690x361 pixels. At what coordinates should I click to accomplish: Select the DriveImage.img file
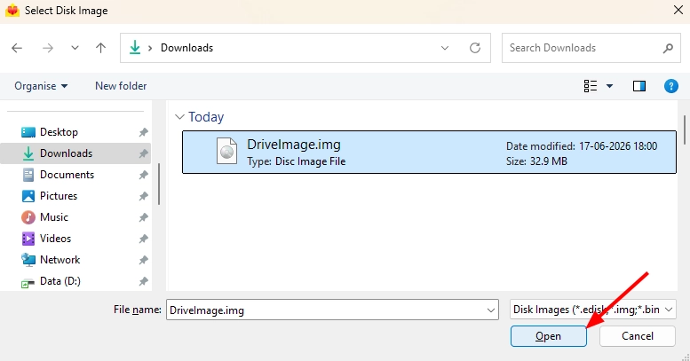coord(429,153)
